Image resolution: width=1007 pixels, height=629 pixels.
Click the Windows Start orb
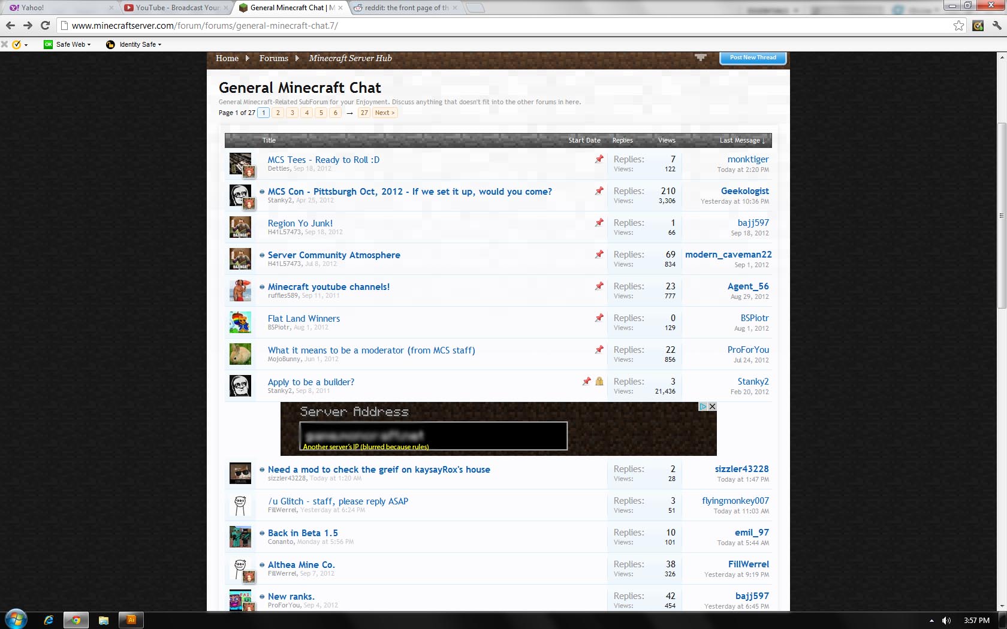(16, 620)
